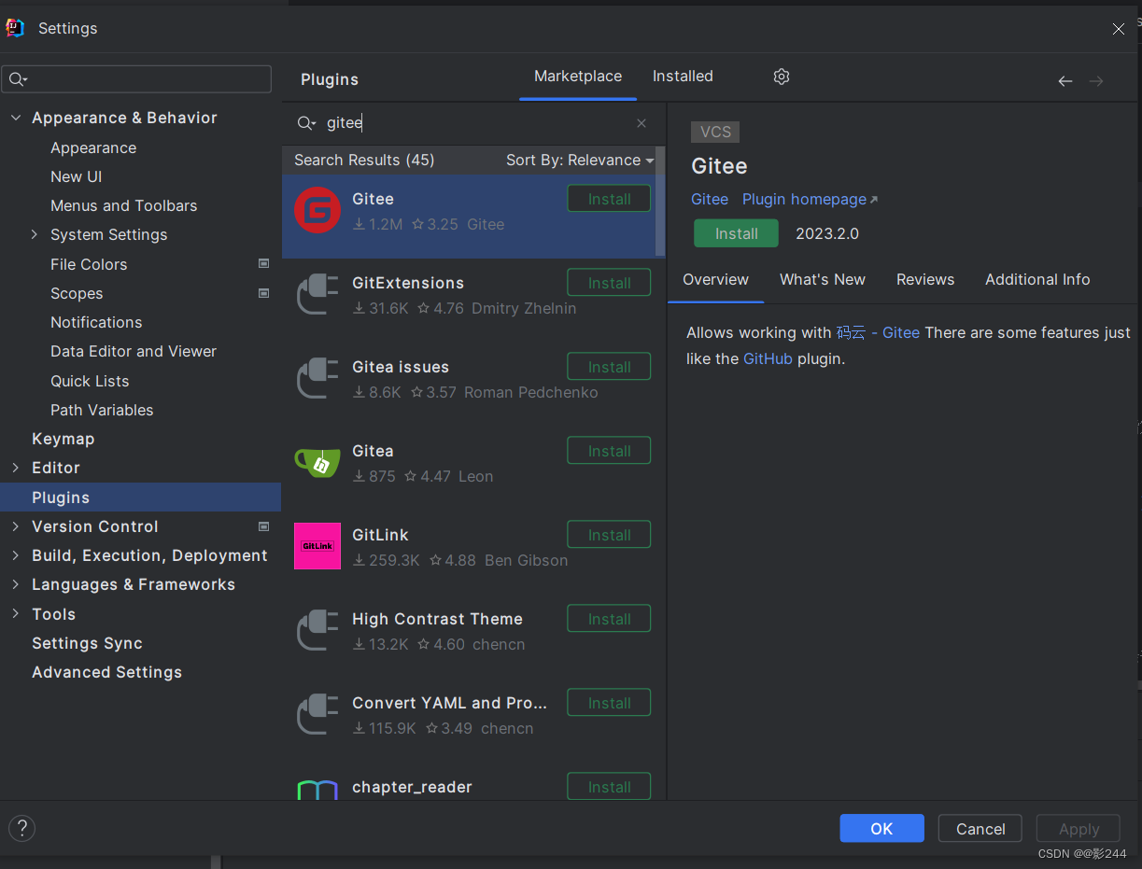Expand the System Settings node
1142x869 pixels.
(x=35, y=234)
